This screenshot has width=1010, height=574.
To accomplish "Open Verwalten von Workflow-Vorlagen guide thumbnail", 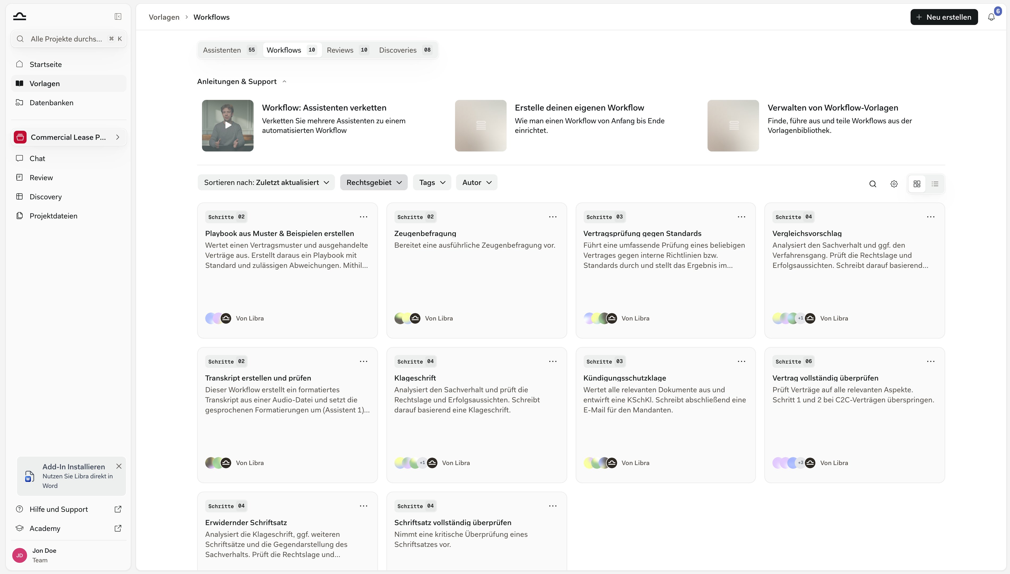I will click(733, 125).
